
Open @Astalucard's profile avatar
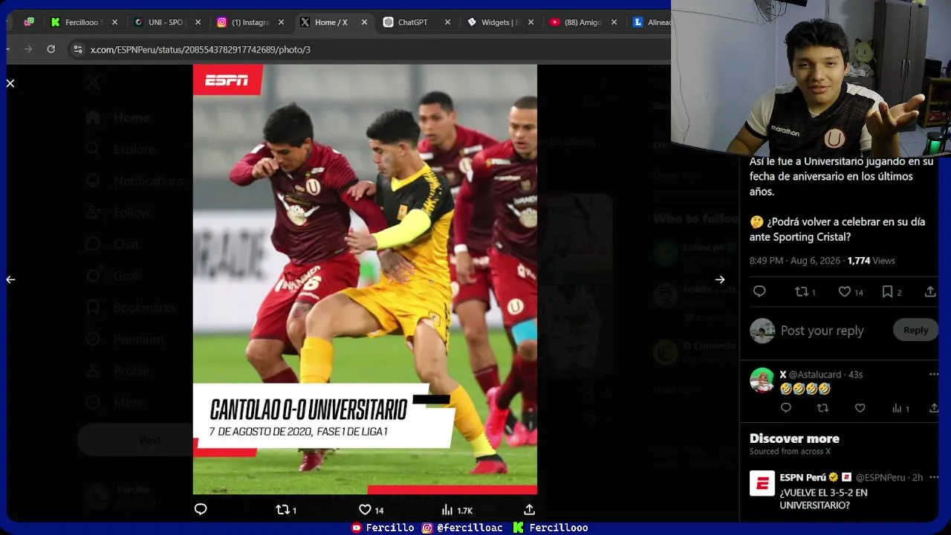coord(762,380)
